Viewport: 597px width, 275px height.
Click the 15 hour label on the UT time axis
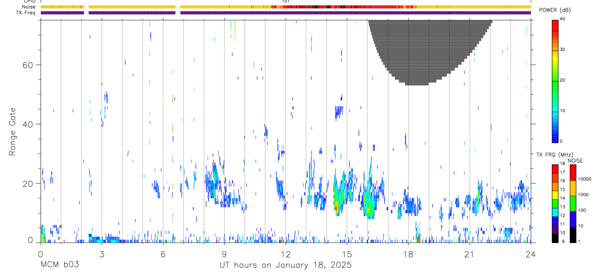pos(347,254)
